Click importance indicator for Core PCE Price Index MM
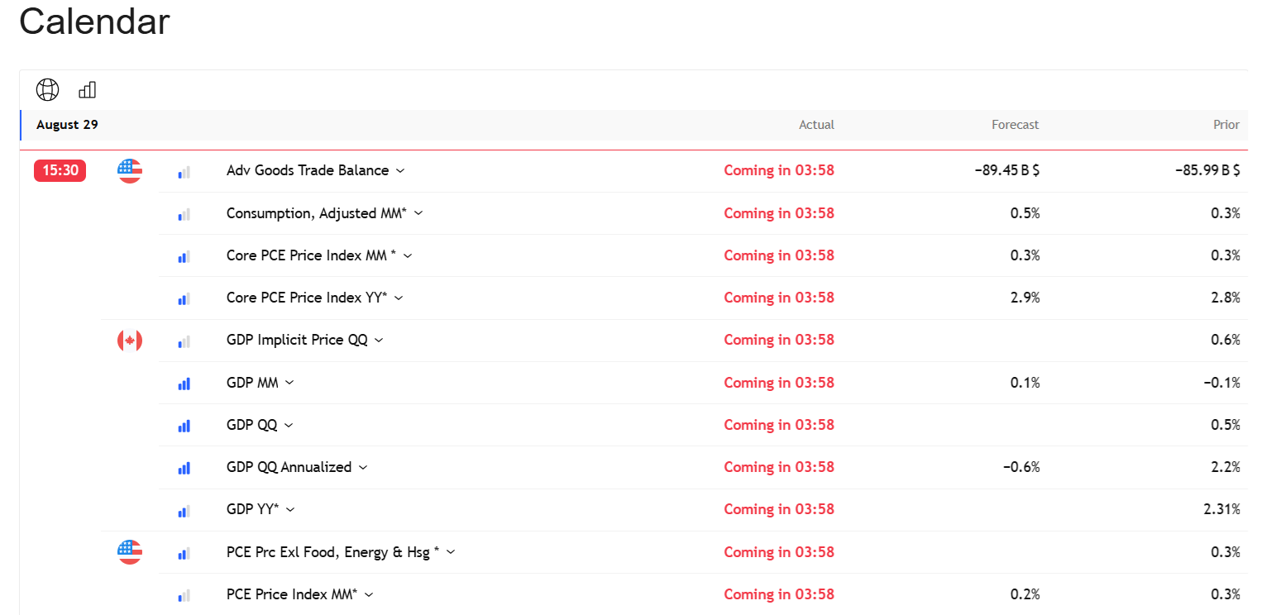Viewport: 1271px width, 615px height. click(184, 256)
